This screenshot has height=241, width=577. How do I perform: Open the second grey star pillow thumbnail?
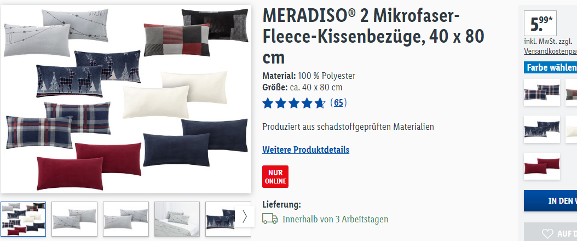click(x=74, y=219)
